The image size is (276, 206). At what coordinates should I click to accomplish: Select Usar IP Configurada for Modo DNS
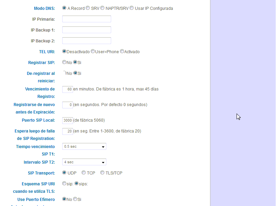click(x=132, y=8)
